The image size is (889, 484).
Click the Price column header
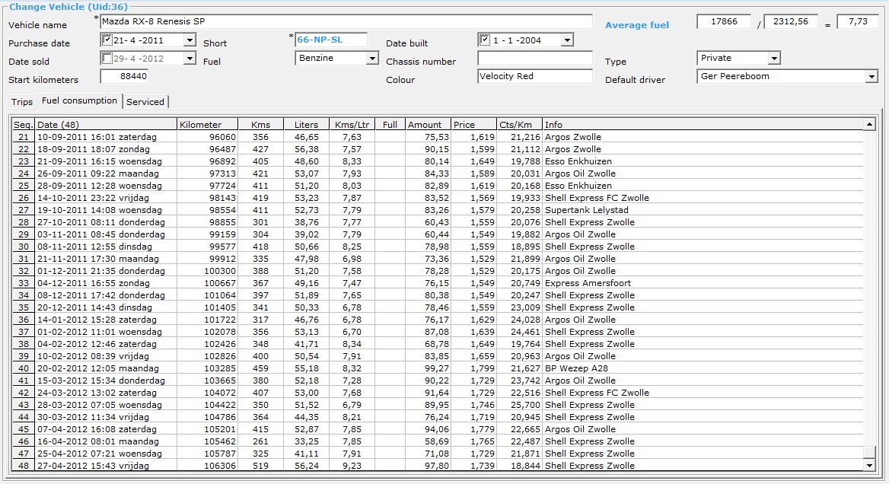[474, 125]
